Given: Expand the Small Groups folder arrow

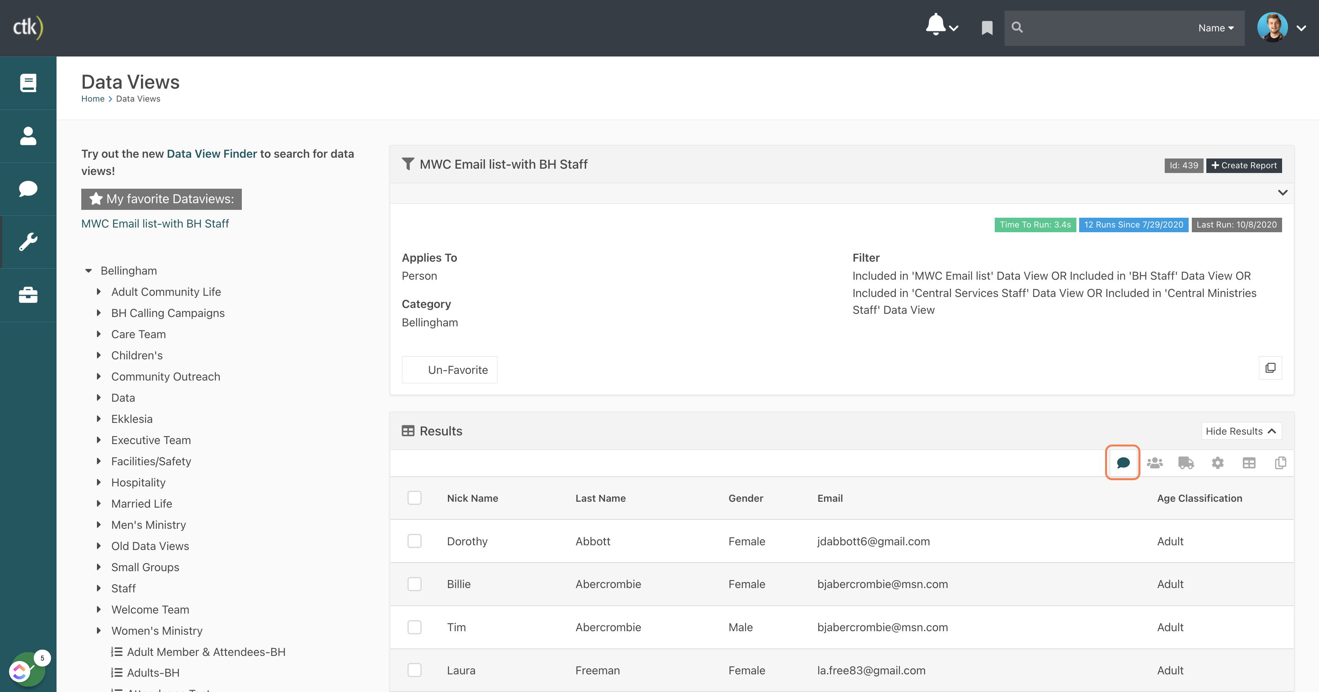Looking at the screenshot, I should [x=99, y=567].
